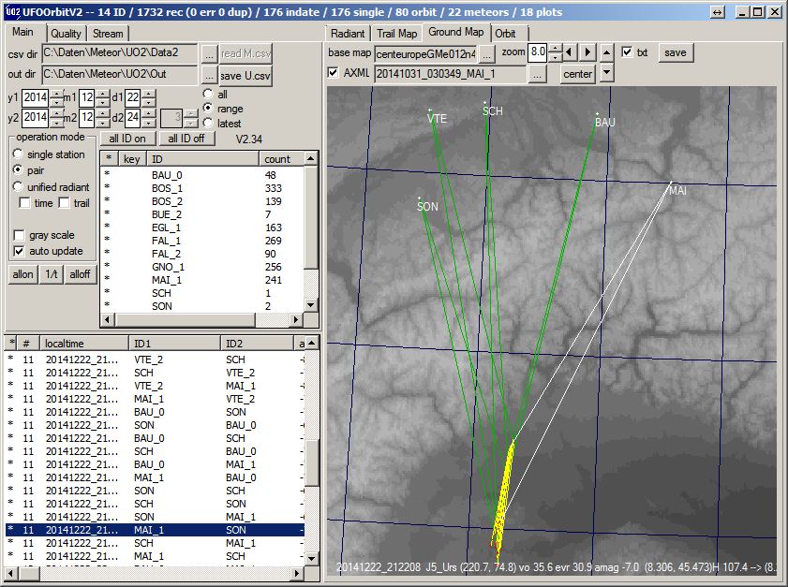Disable the auto update checkbox
The width and height of the screenshot is (788, 587).
[17, 251]
